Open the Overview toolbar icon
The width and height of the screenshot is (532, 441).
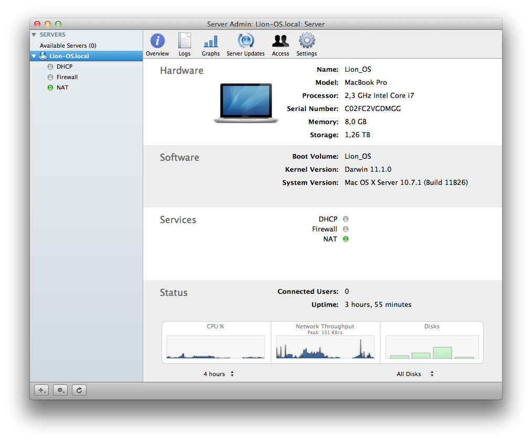point(157,44)
